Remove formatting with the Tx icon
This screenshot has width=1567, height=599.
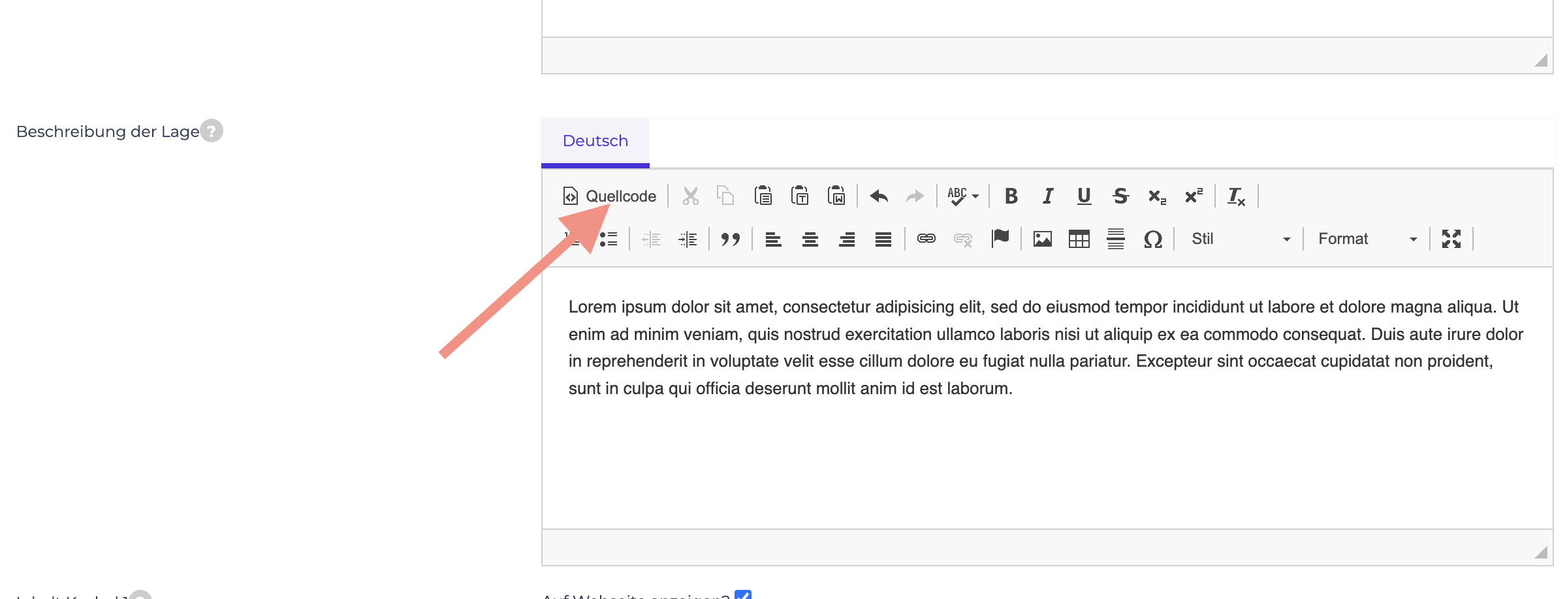tap(1236, 196)
